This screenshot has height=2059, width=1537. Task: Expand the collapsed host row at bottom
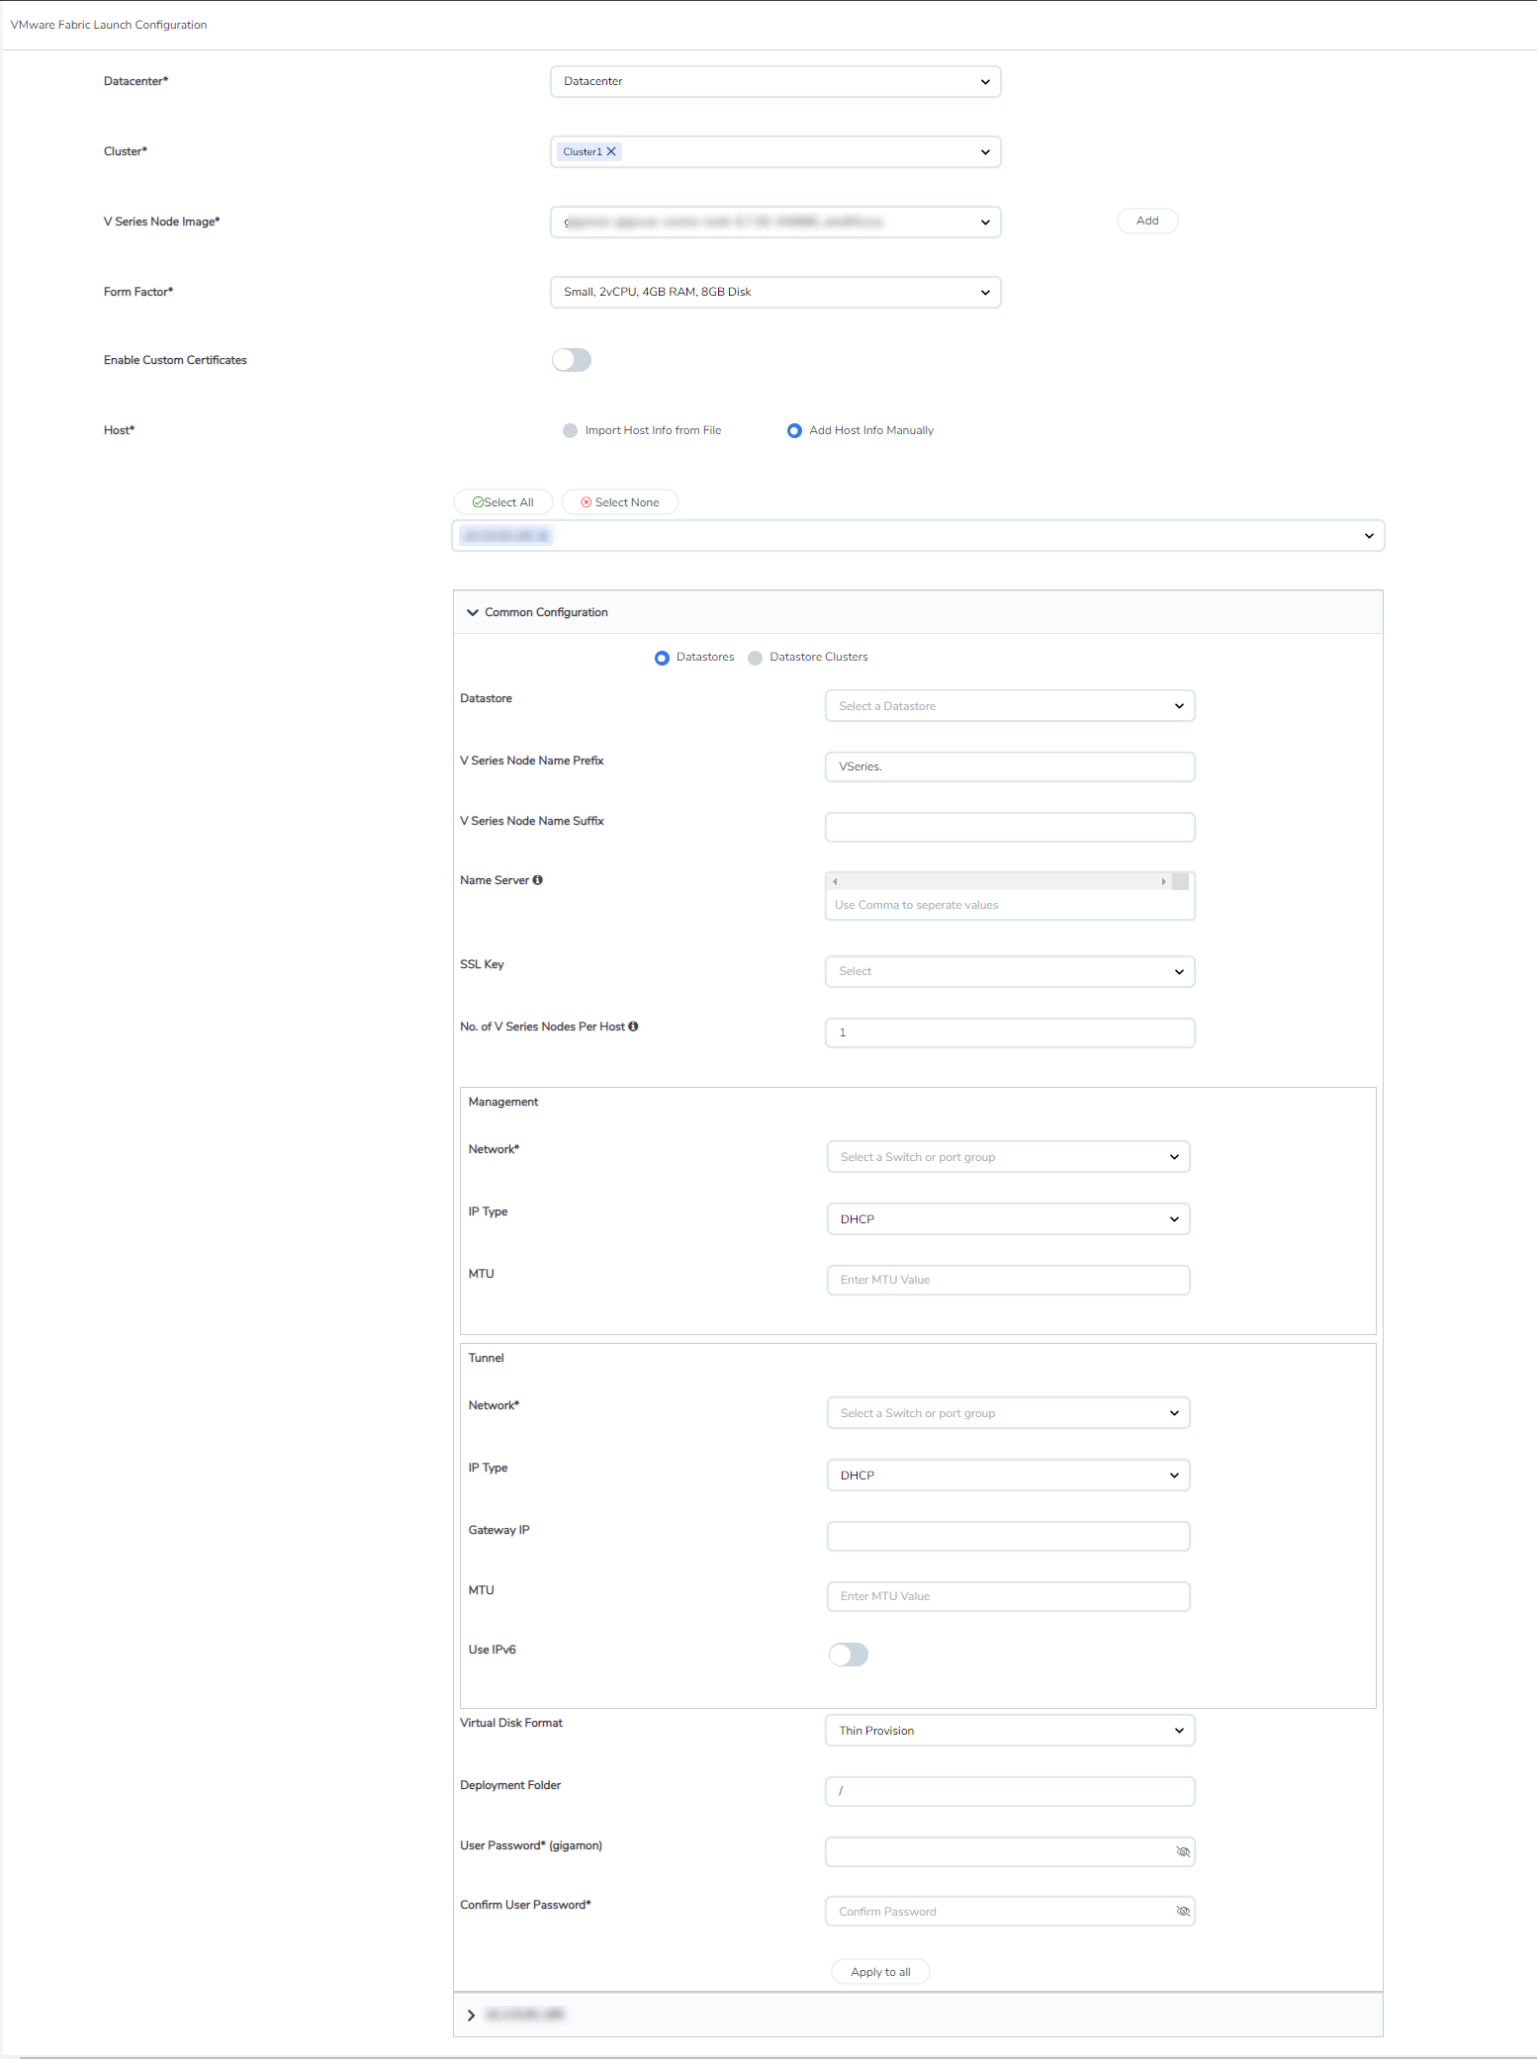click(x=471, y=2015)
